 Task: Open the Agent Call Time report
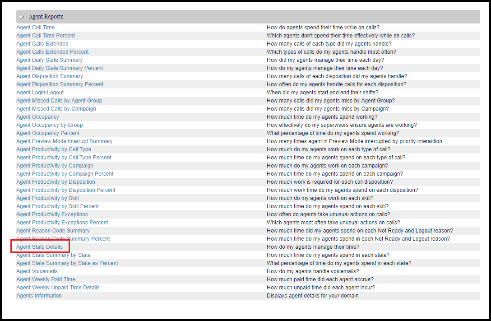(x=35, y=28)
